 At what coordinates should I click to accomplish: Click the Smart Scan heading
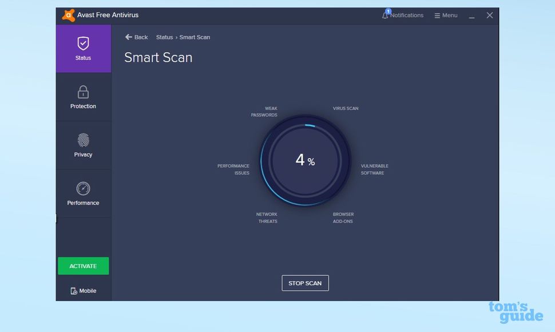[x=158, y=57]
